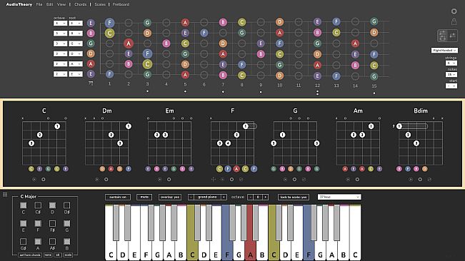Click the left half of the fretboard layout icon
The image size is (465, 261).
442,36
